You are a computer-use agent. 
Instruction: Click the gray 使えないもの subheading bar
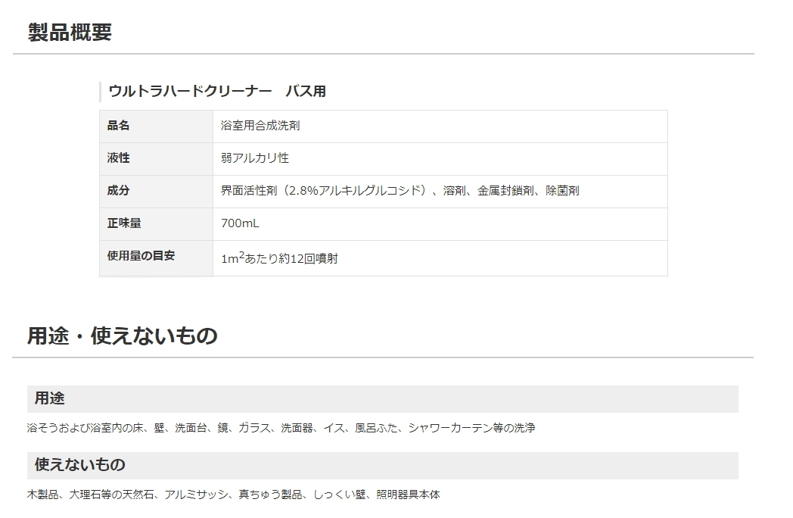click(383, 465)
